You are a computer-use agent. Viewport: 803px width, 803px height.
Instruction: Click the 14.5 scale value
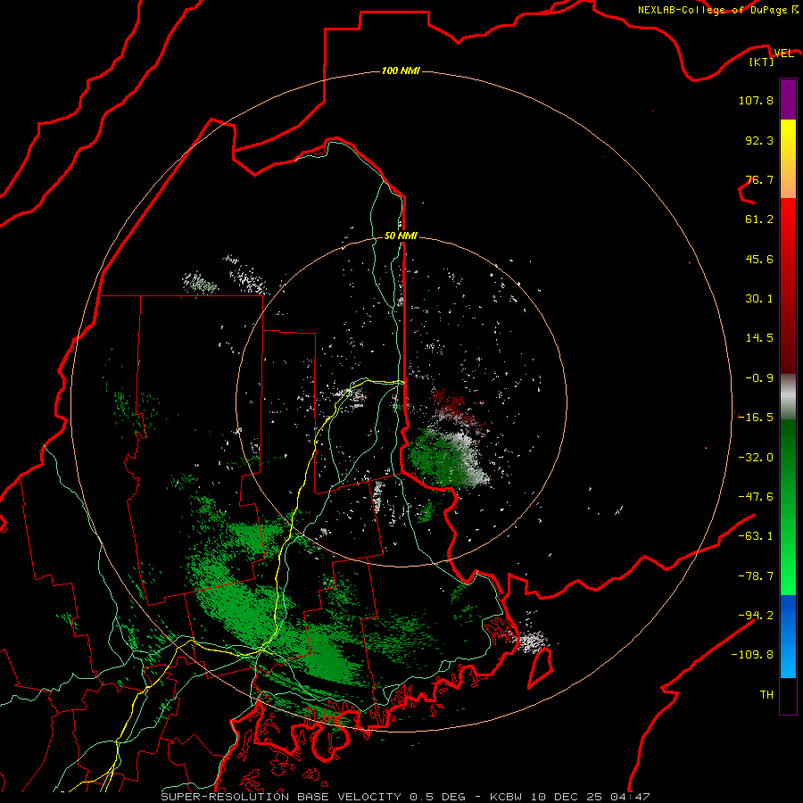point(759,338)
